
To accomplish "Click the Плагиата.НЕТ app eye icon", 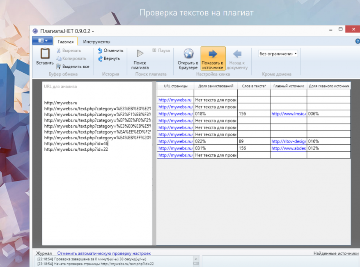I will (x=35, y=31).
